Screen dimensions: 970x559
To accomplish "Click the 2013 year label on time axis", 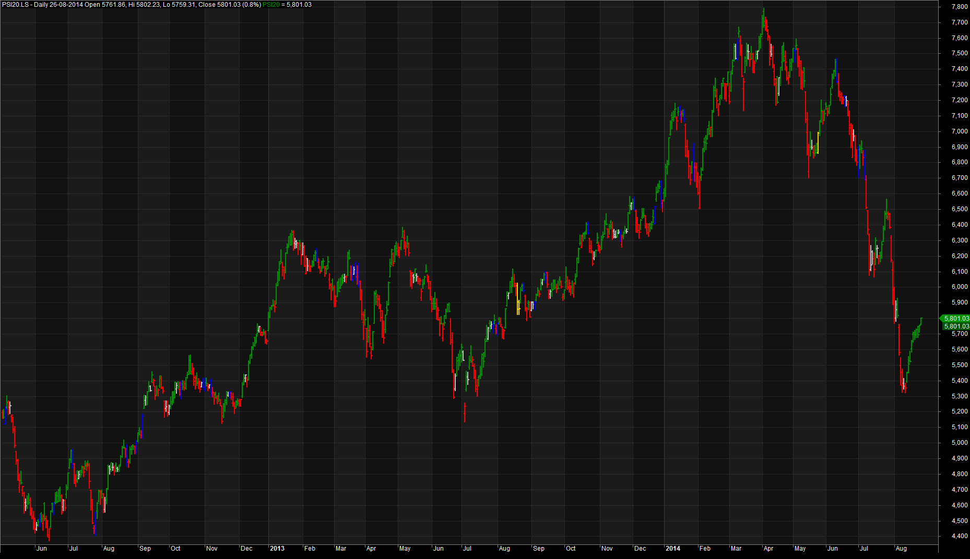I will (x=277, y=549).
